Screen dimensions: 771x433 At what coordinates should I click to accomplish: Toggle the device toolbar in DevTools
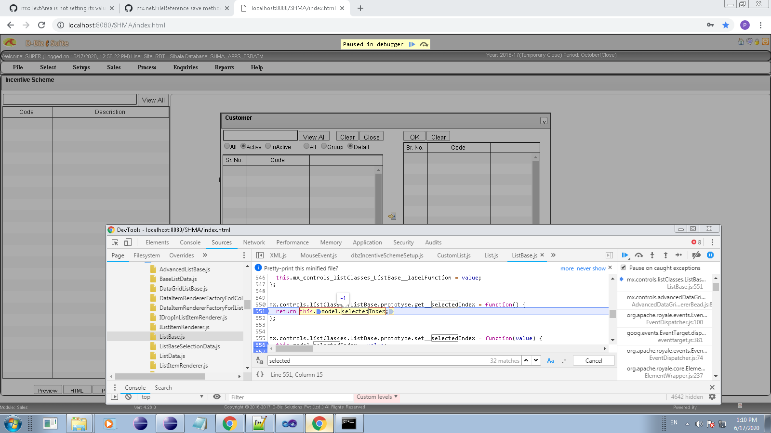[x=128, y=242]
